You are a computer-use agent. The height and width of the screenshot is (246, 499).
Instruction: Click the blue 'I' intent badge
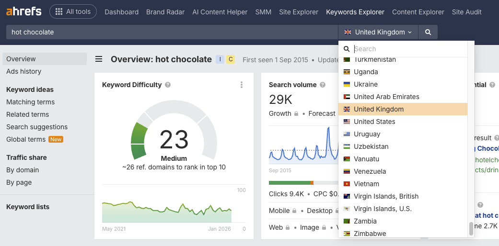[x=220, y=59]
